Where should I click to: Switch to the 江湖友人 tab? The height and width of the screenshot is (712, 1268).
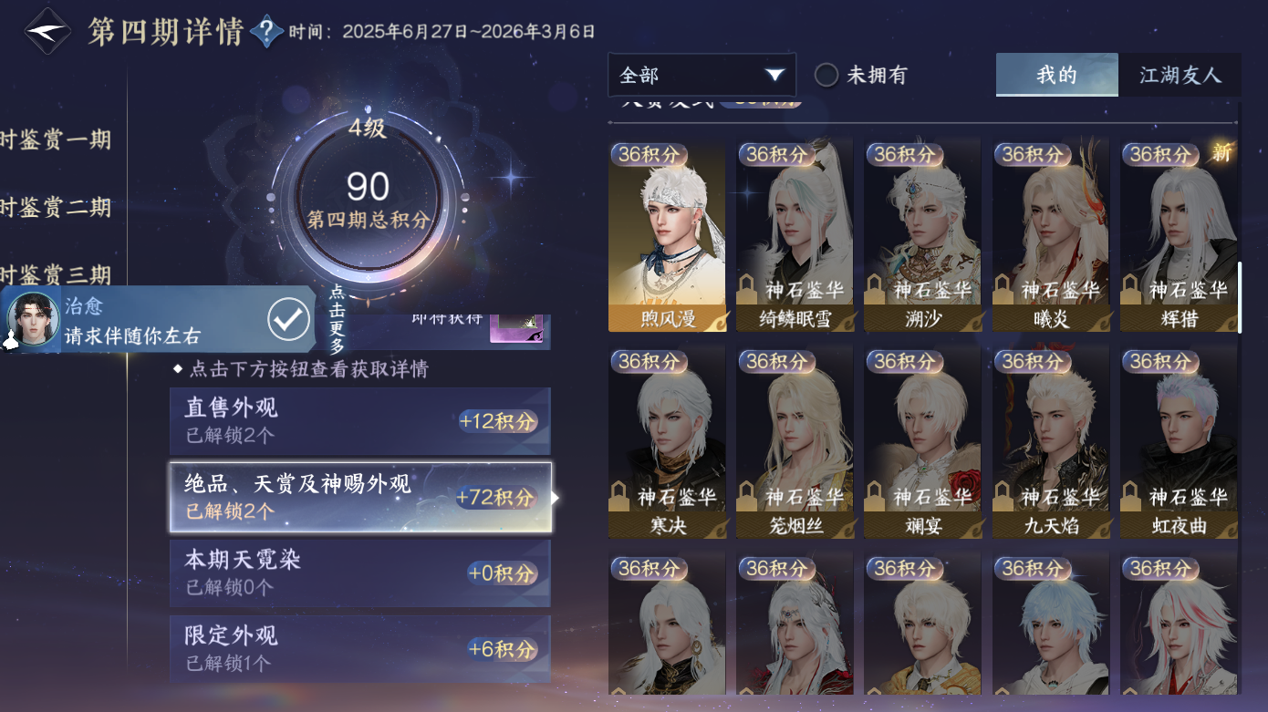[x=1180, y=75]
